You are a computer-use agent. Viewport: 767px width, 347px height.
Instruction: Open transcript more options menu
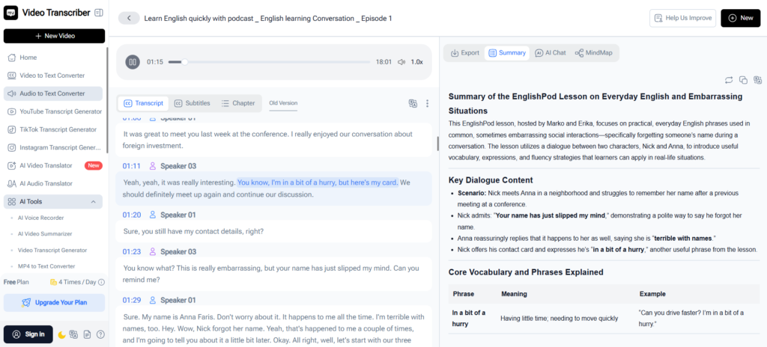click(427, 104)
